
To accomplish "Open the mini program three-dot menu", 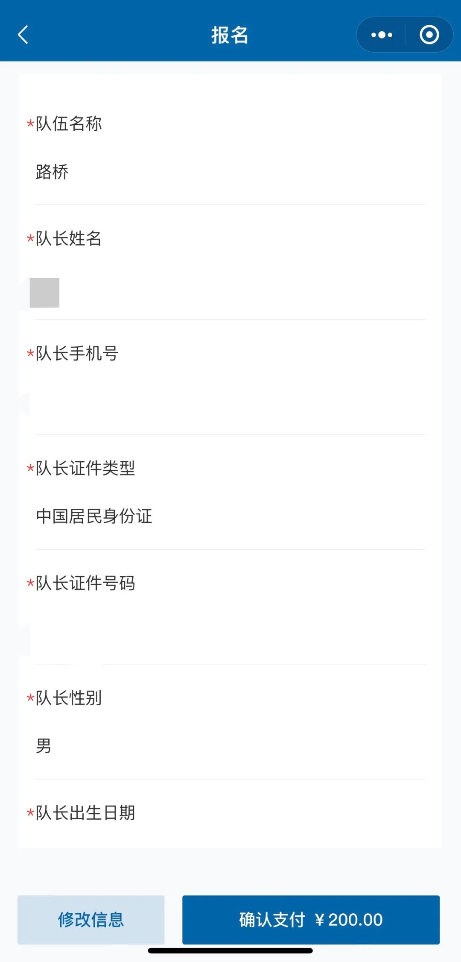I will click(x=382, y=35).
